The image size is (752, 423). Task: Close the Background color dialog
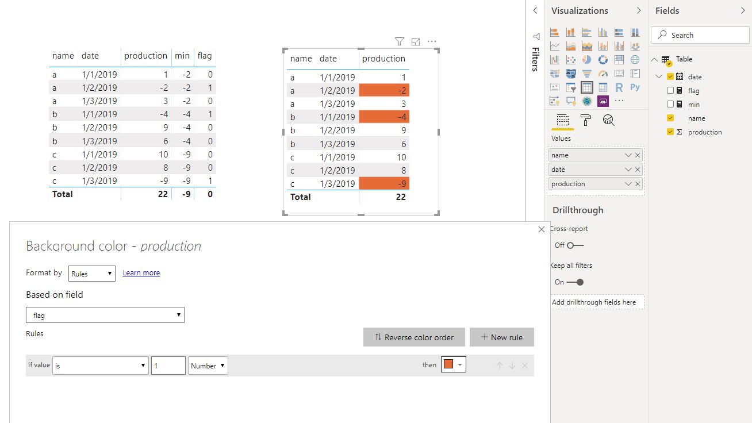(542, 229)
